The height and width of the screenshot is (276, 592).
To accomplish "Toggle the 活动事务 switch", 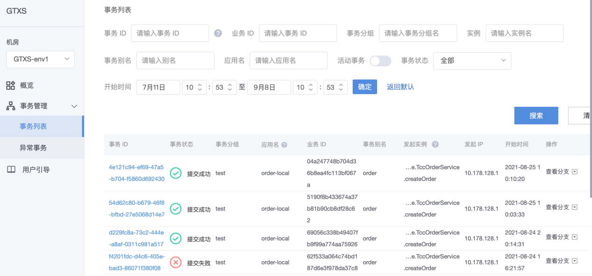I will [x=380, y=61].
